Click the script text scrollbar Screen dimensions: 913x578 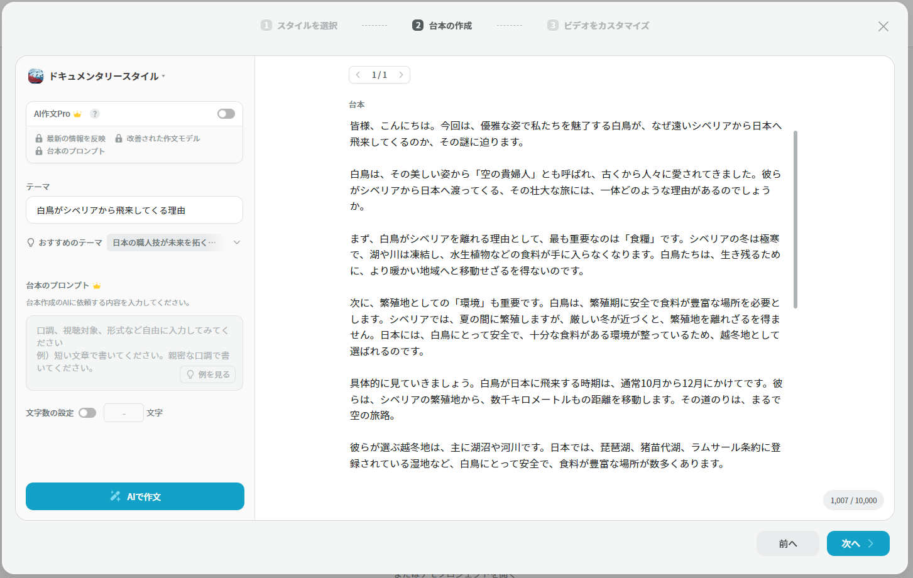[x=795, y=220]
